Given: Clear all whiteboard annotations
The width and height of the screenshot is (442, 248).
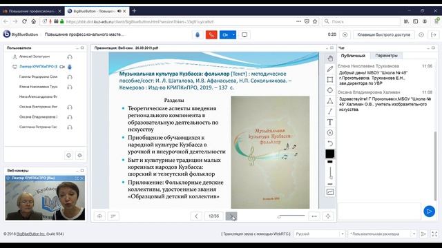Looking at the screenshot, I should coord(330,133).
